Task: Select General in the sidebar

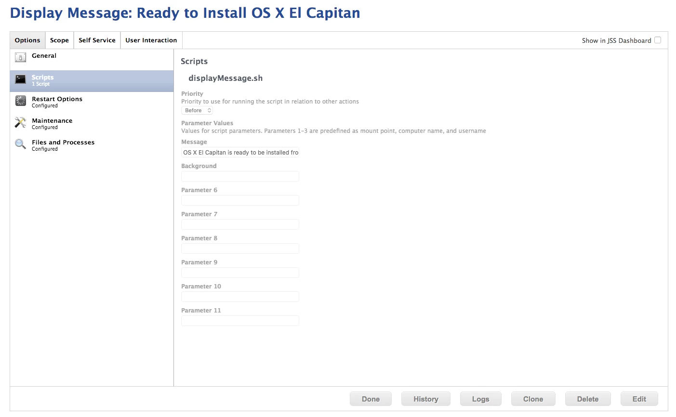Action: (x=92, y=60)
